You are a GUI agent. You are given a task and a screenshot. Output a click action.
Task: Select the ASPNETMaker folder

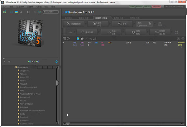tap(26, 104)
